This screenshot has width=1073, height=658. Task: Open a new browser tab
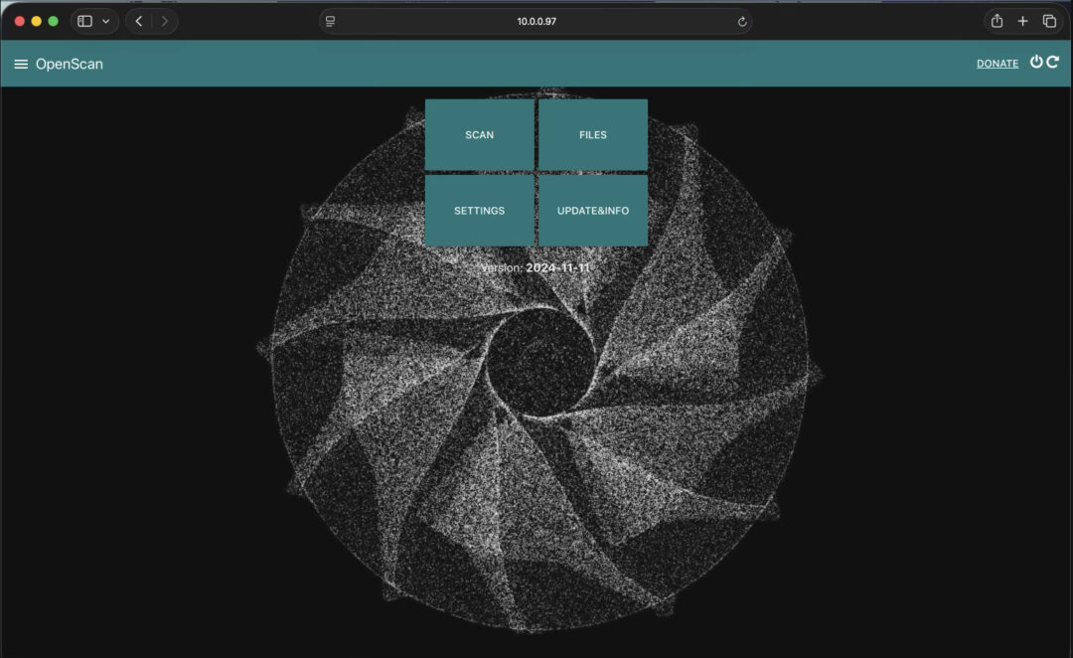pos(1022,21)
